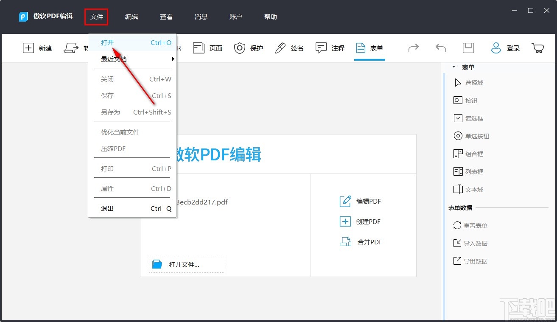The height and width of the screenshot is (322, 557).
Task: Select the Form document icon
Action: pyautogui.click(x=361, y=48)
